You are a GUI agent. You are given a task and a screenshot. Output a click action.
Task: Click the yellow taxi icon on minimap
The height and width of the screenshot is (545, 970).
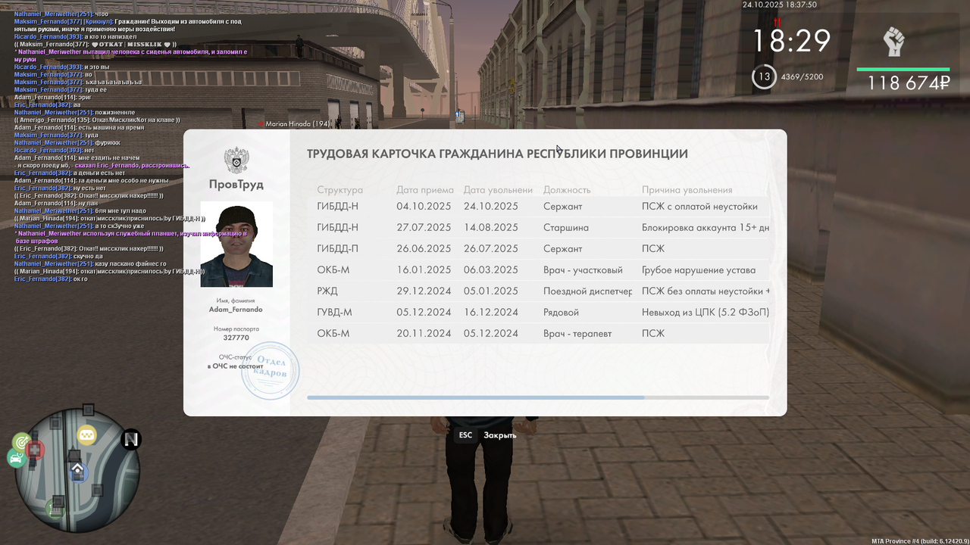tap(86, 435)
